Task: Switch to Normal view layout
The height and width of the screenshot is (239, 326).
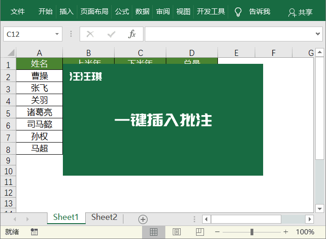Action: point(154,232)
